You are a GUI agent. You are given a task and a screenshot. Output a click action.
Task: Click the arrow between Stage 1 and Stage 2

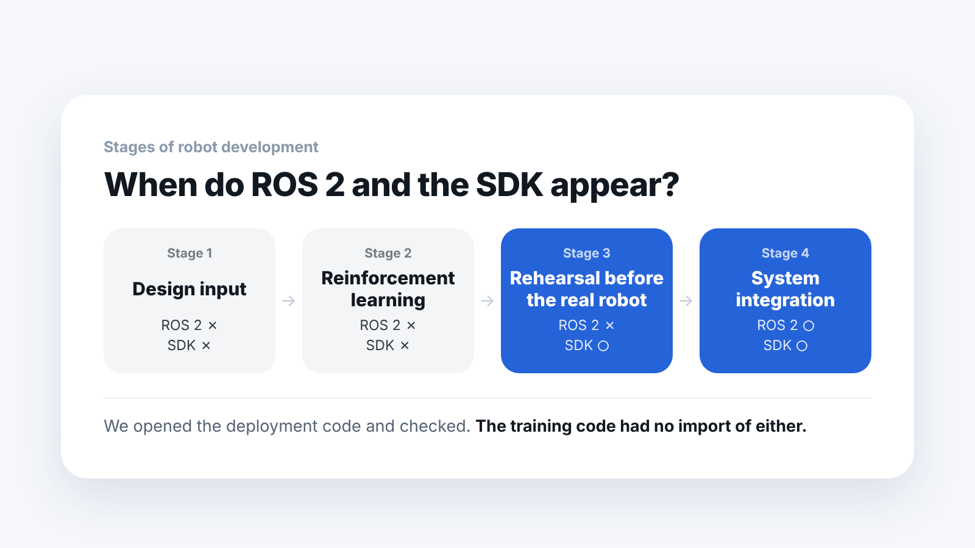[289, 301]
